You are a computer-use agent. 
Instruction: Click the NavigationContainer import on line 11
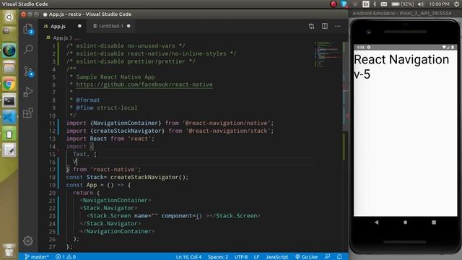126,123
